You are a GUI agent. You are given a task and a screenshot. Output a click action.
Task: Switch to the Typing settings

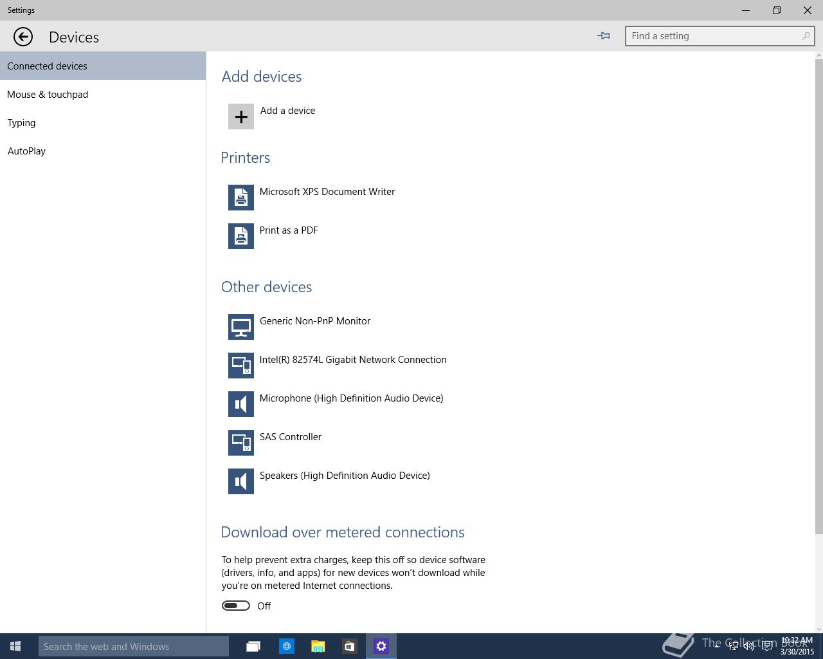click(103, 122)
